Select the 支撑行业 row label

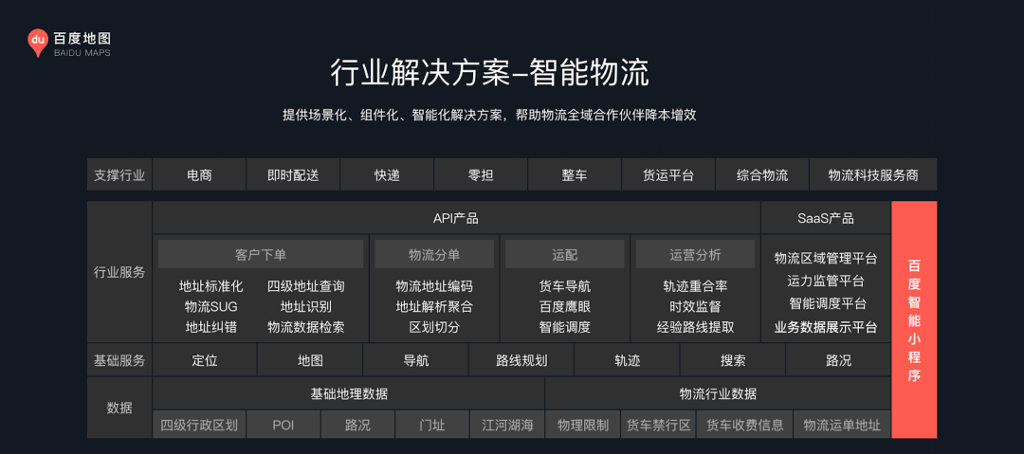[119, 174]
